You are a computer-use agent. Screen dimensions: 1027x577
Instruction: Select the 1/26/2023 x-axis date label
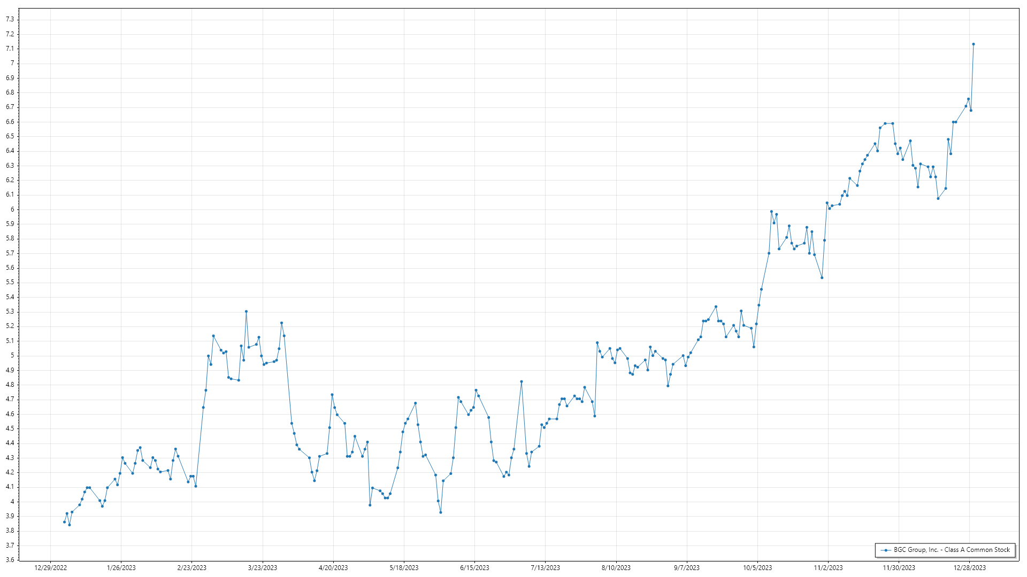click(121, 568)
